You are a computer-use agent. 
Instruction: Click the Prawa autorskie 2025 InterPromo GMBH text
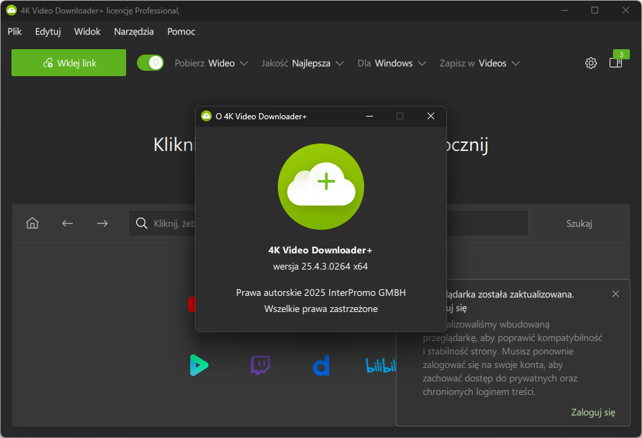(x=321, y=293)
